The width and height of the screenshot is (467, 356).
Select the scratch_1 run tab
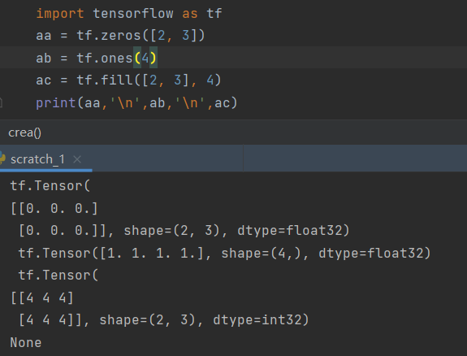(37, 159)
